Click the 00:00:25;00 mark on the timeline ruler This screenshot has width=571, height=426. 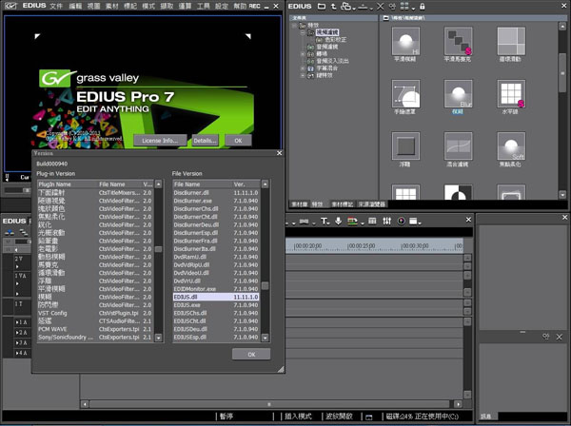point(362,246)
